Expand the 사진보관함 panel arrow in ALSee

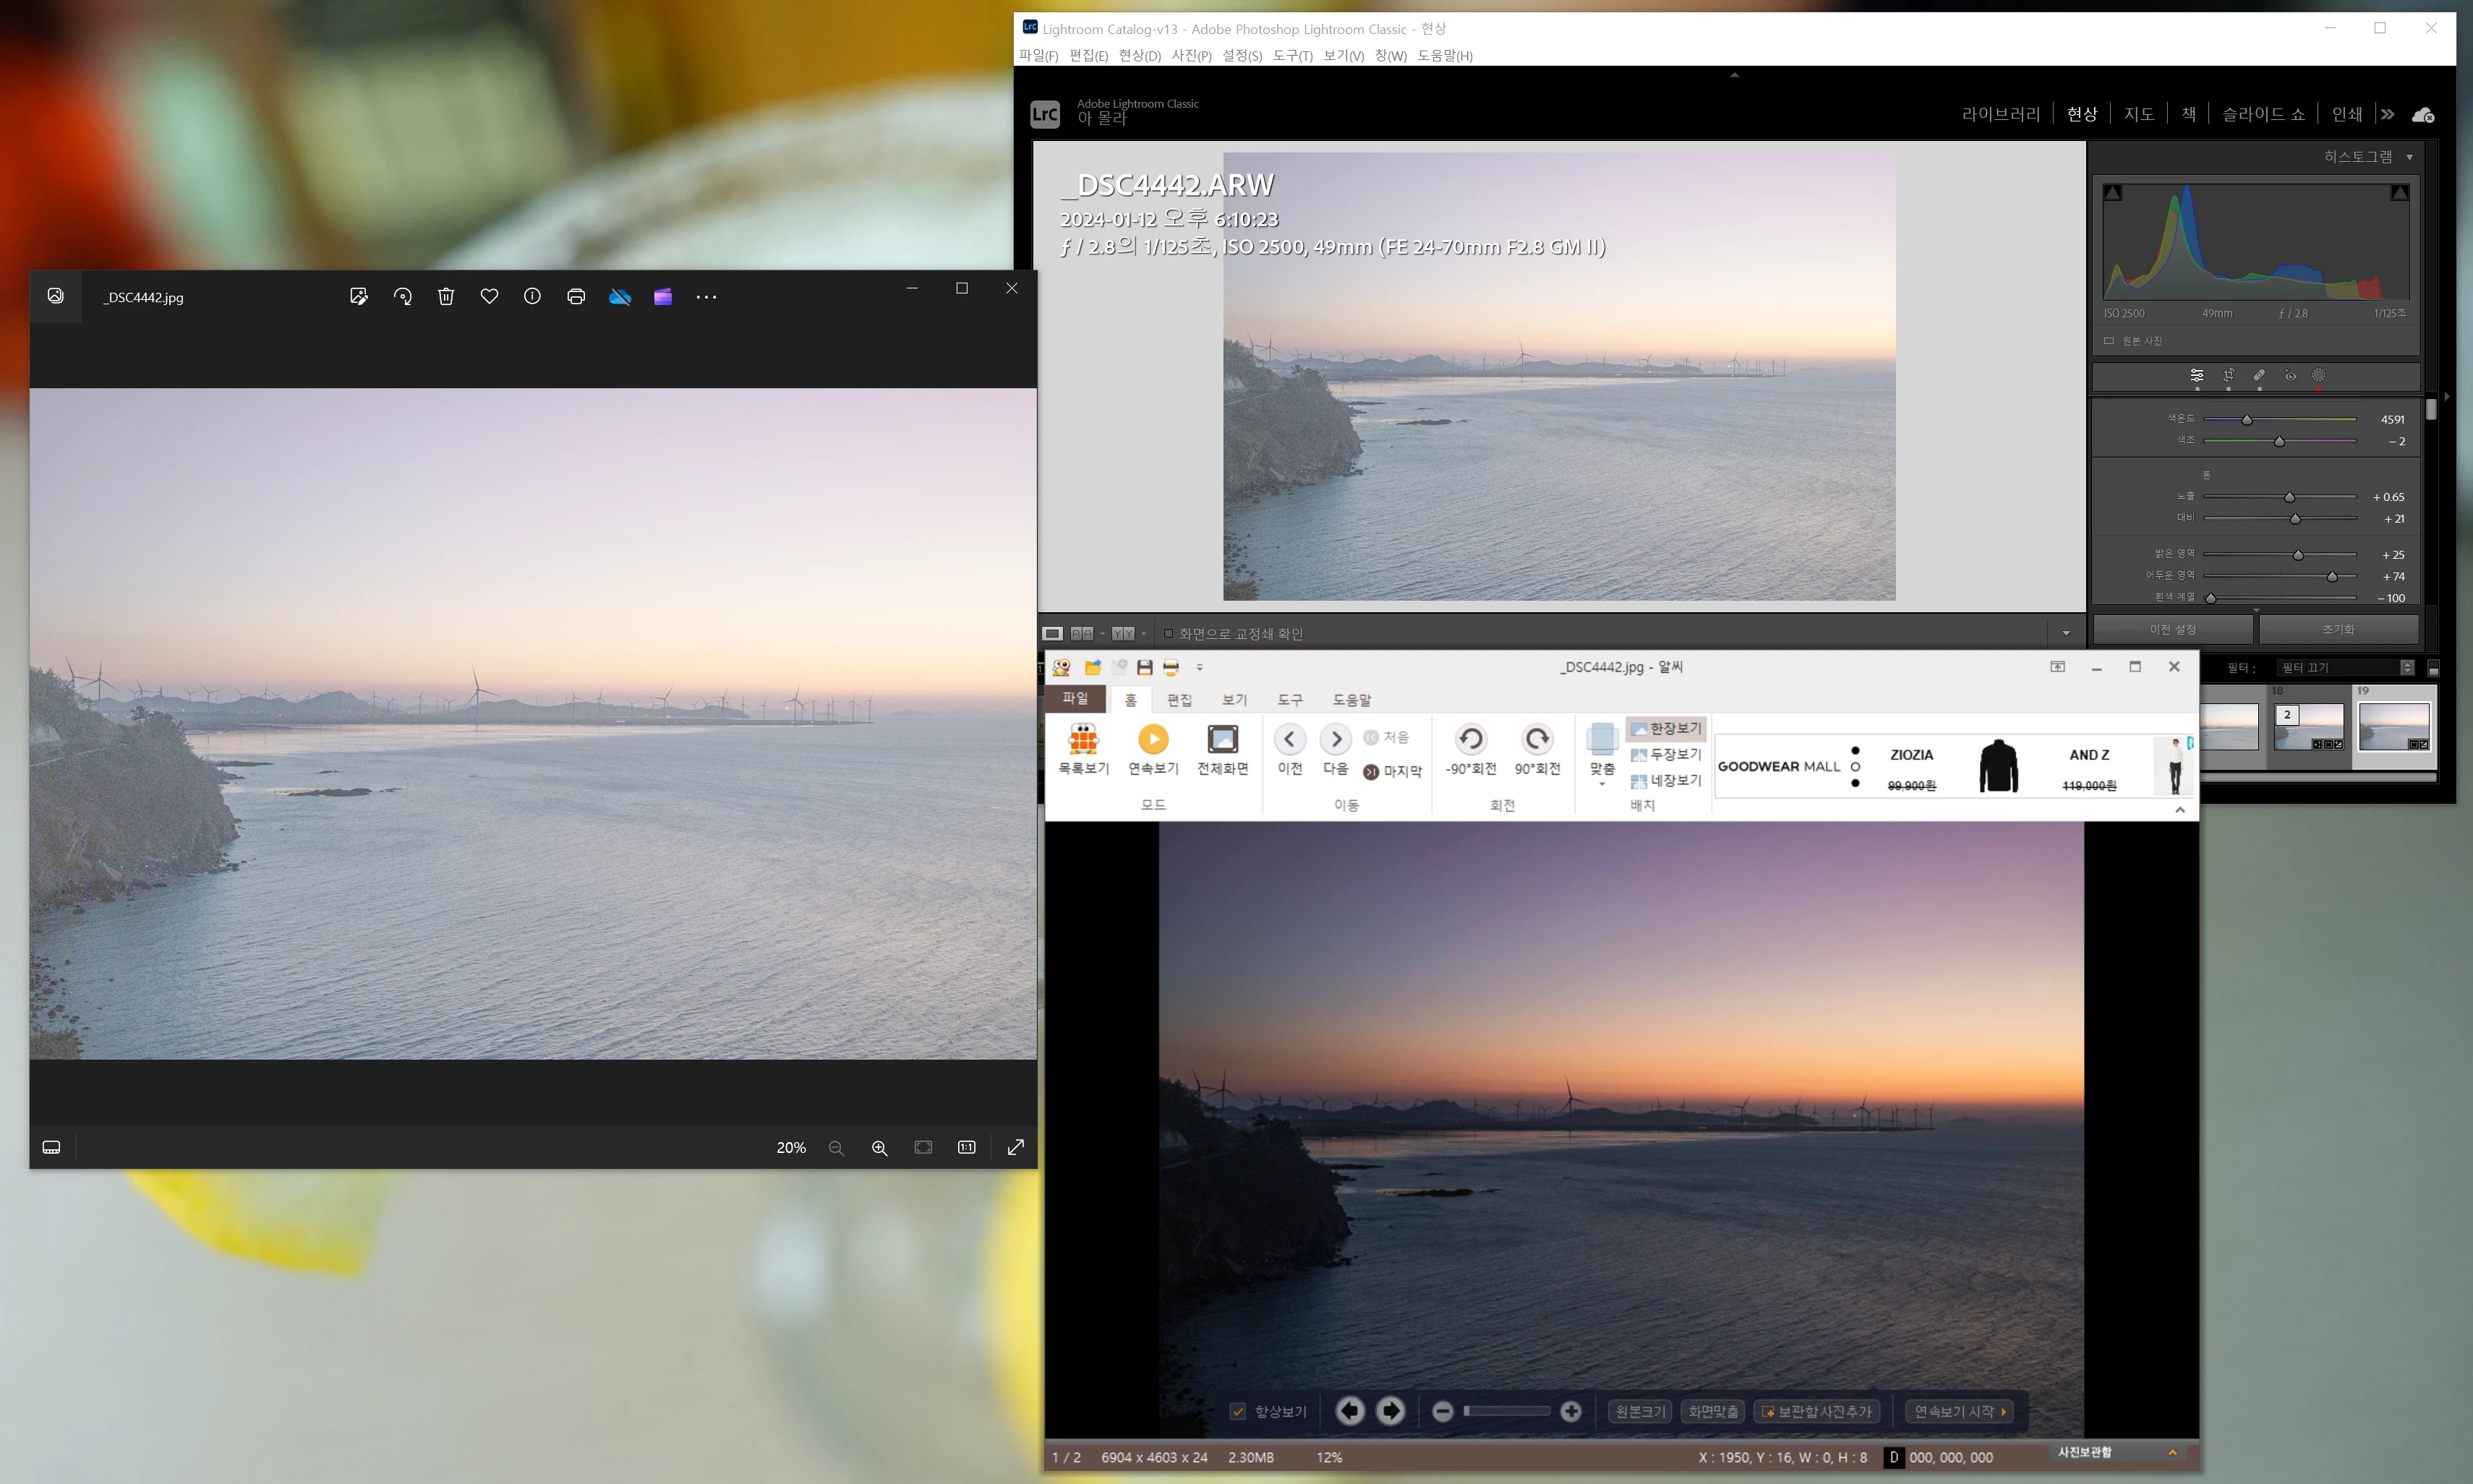2172,1453
